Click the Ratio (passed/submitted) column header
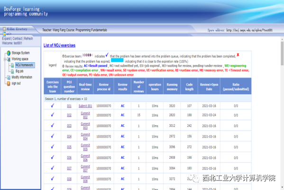Screen dimensions: 284x190 point(236,86)
